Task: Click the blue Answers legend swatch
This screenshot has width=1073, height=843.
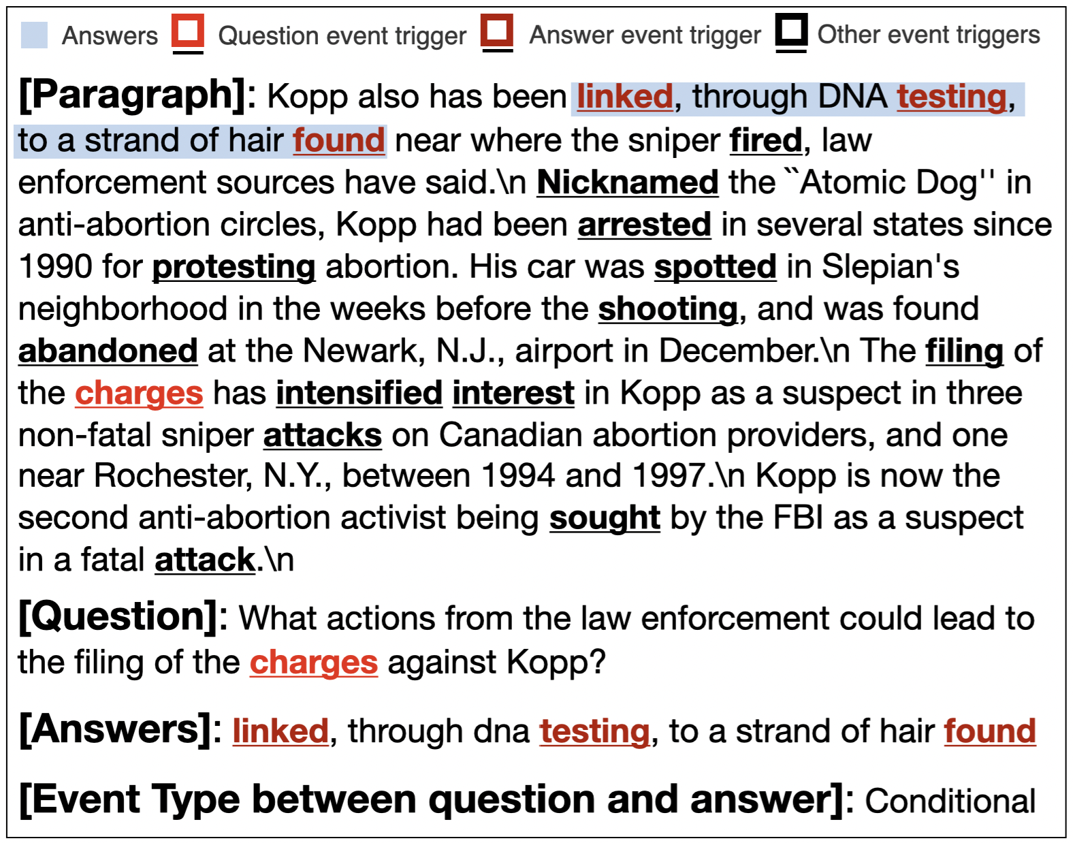Action: [x=34, y=35]
